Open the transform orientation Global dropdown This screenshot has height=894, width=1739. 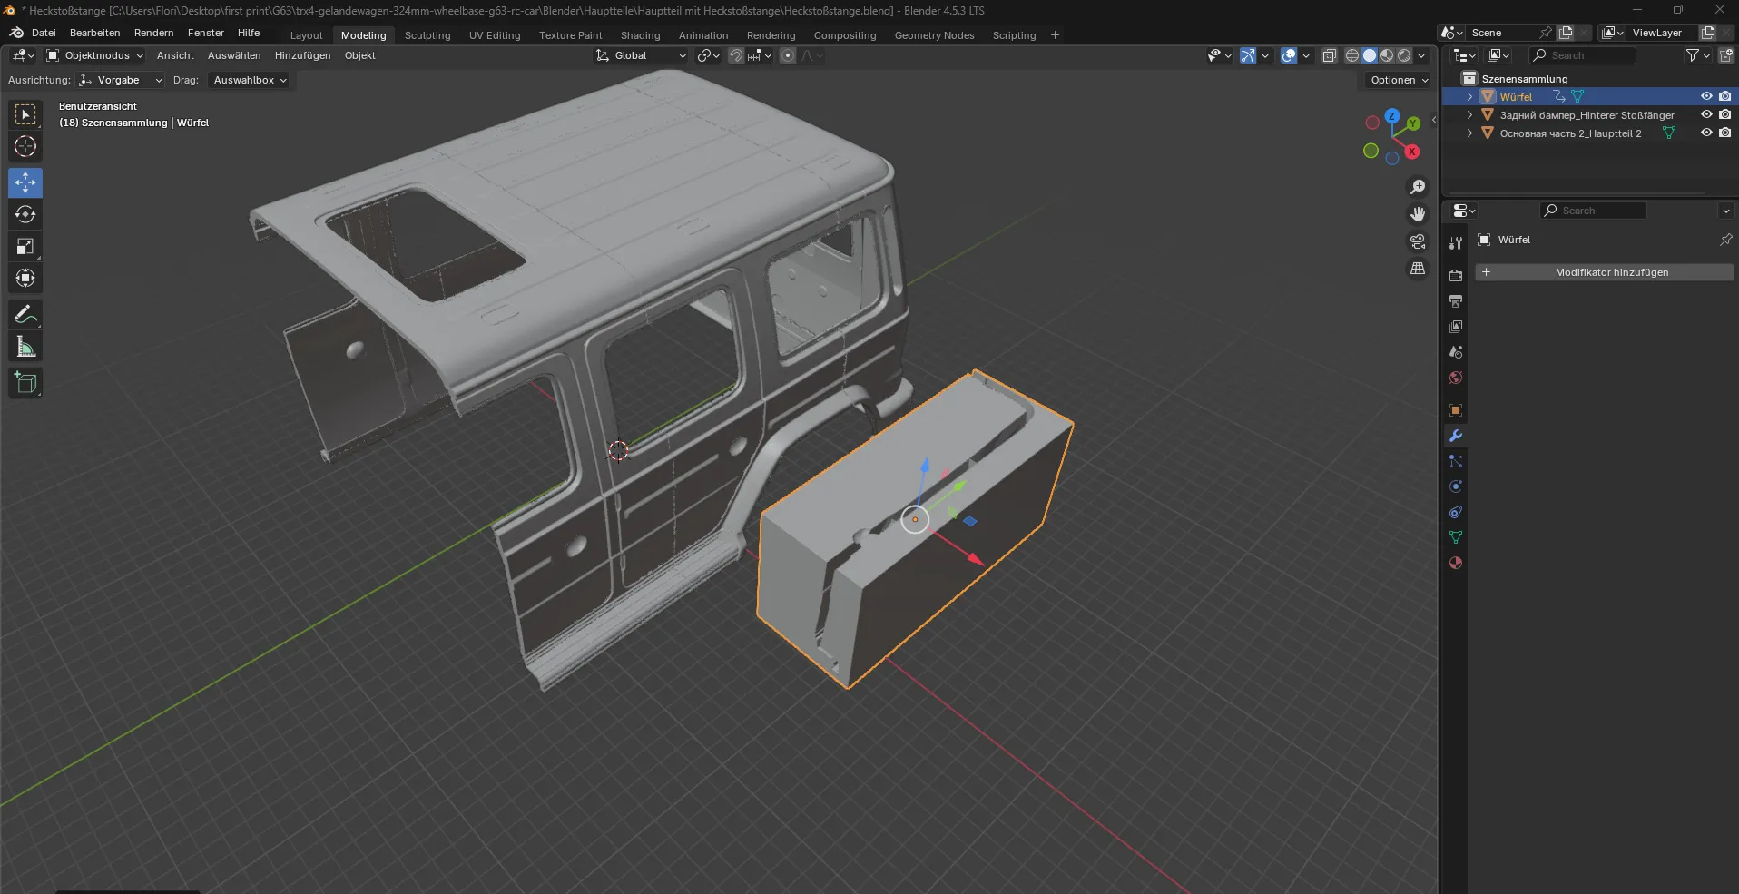(x=640, y=55)
